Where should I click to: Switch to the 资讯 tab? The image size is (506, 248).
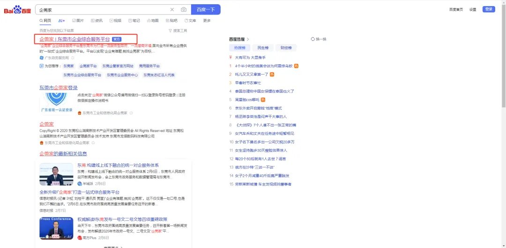pyautogui.click(x=97, y=21)
